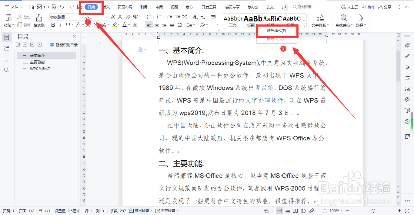Center-align the paragraph
Screen dimensions: 414x215
(157, 25)
